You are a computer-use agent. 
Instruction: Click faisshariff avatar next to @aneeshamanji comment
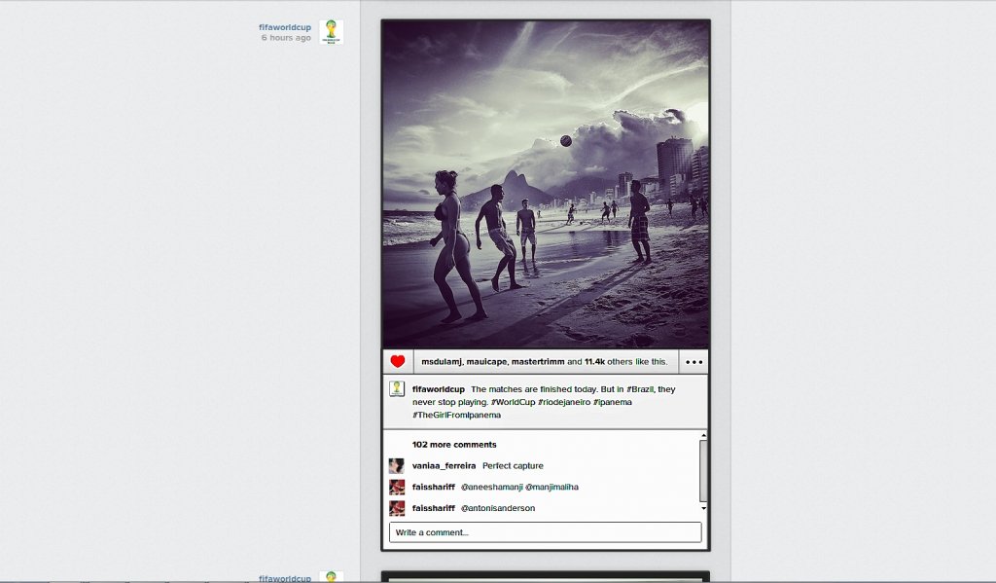tap(397, 487)
